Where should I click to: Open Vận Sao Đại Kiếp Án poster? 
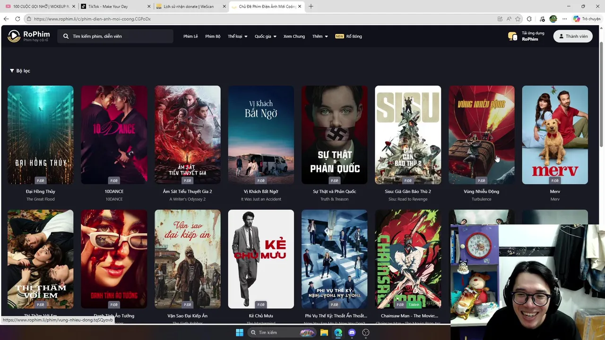pyautogui.click(x=188, y=259)
